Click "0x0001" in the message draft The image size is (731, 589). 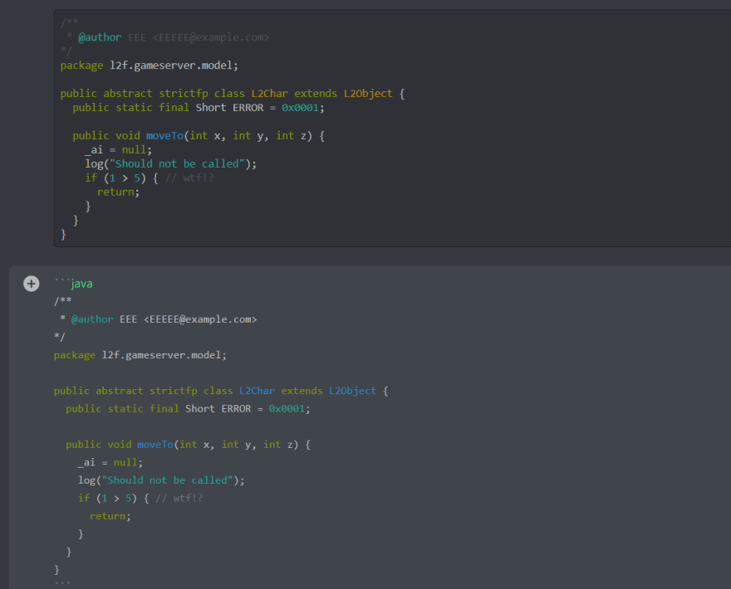click(x=287, y=409)
